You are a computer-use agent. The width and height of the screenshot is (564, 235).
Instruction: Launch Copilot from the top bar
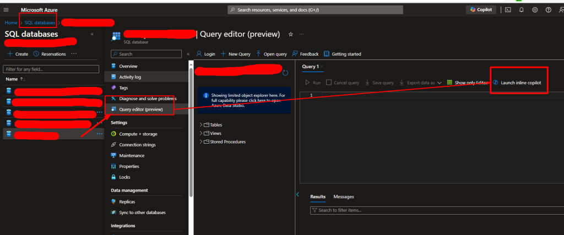[x=481, y=10]
